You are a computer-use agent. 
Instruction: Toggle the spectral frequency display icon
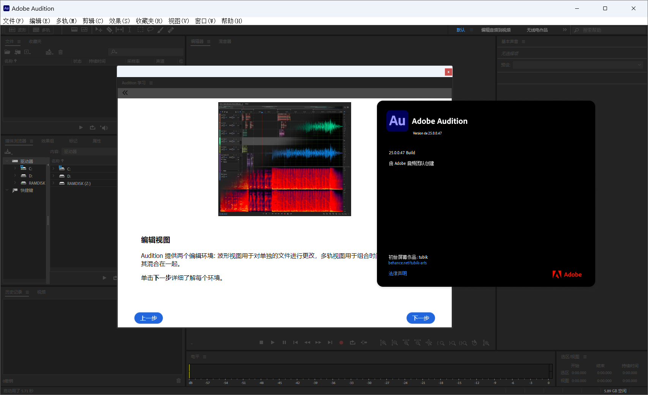pos(74,30)
